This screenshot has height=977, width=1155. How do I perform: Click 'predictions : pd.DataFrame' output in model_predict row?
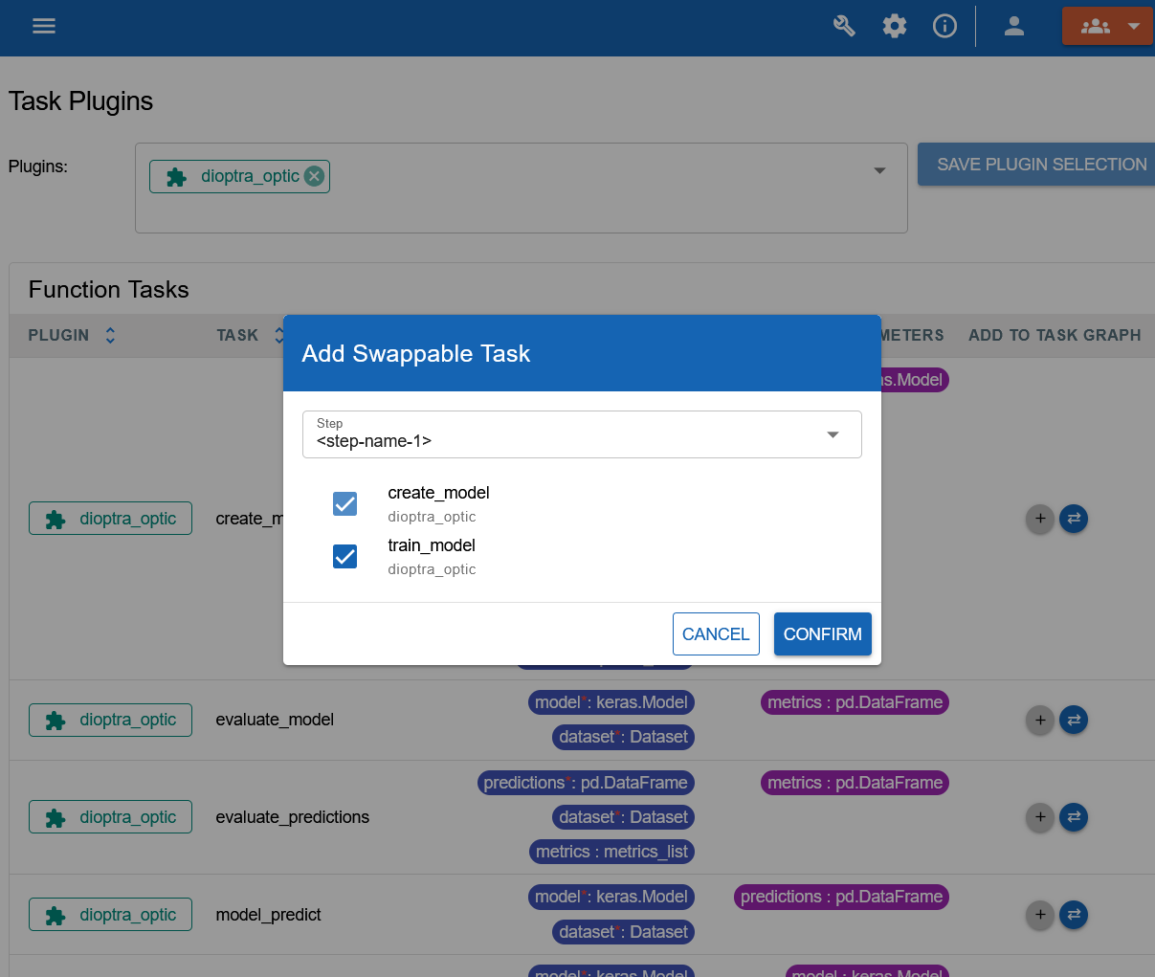tap(841, 897)
